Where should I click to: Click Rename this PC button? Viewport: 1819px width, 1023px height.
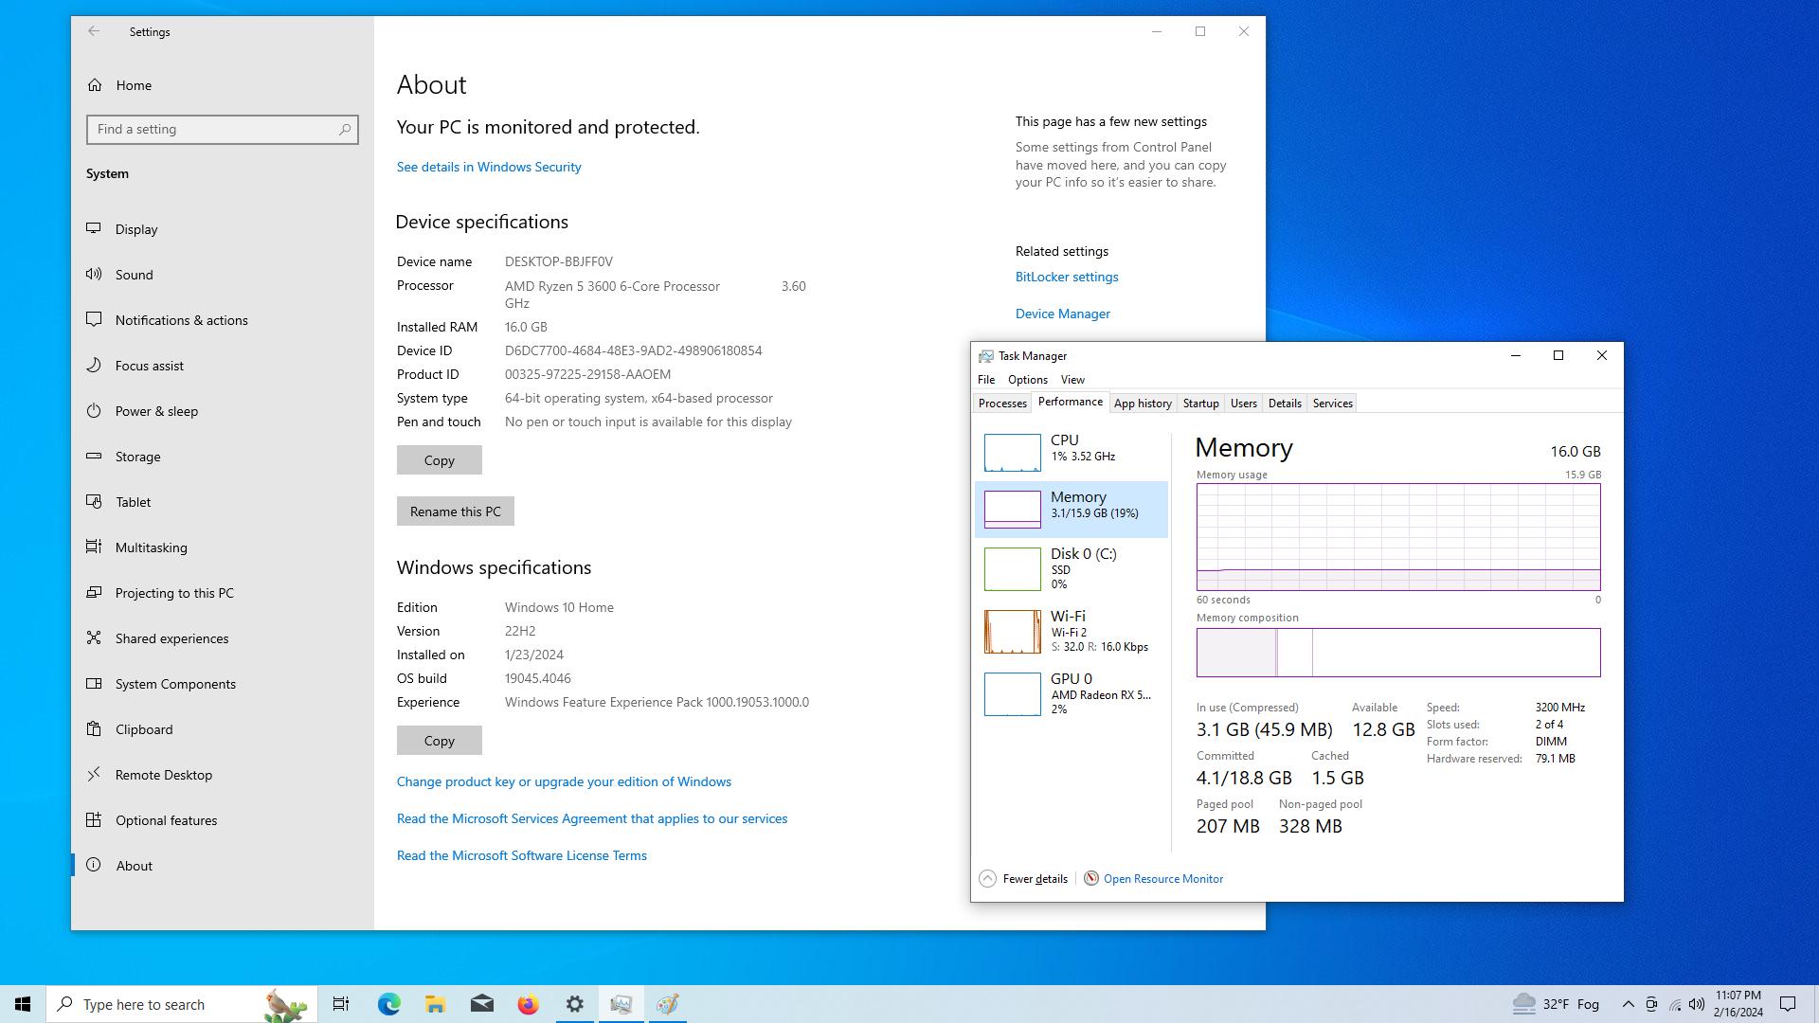[x=455, y=511]
